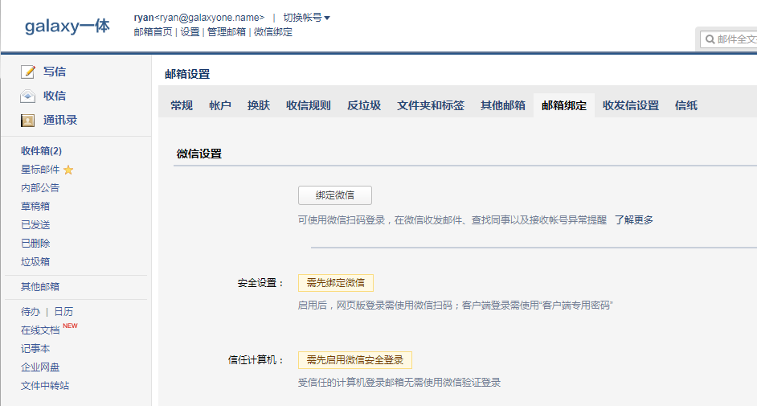The height and width of the screenshot is (406, 757).
Task: Open the 收件箱(2) folder
Action: pyautogui.click(x=41, y=151)
